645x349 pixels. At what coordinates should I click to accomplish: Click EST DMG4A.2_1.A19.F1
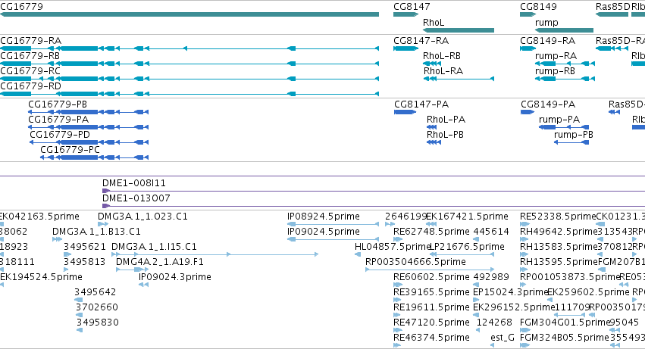(x=132, y=270)
